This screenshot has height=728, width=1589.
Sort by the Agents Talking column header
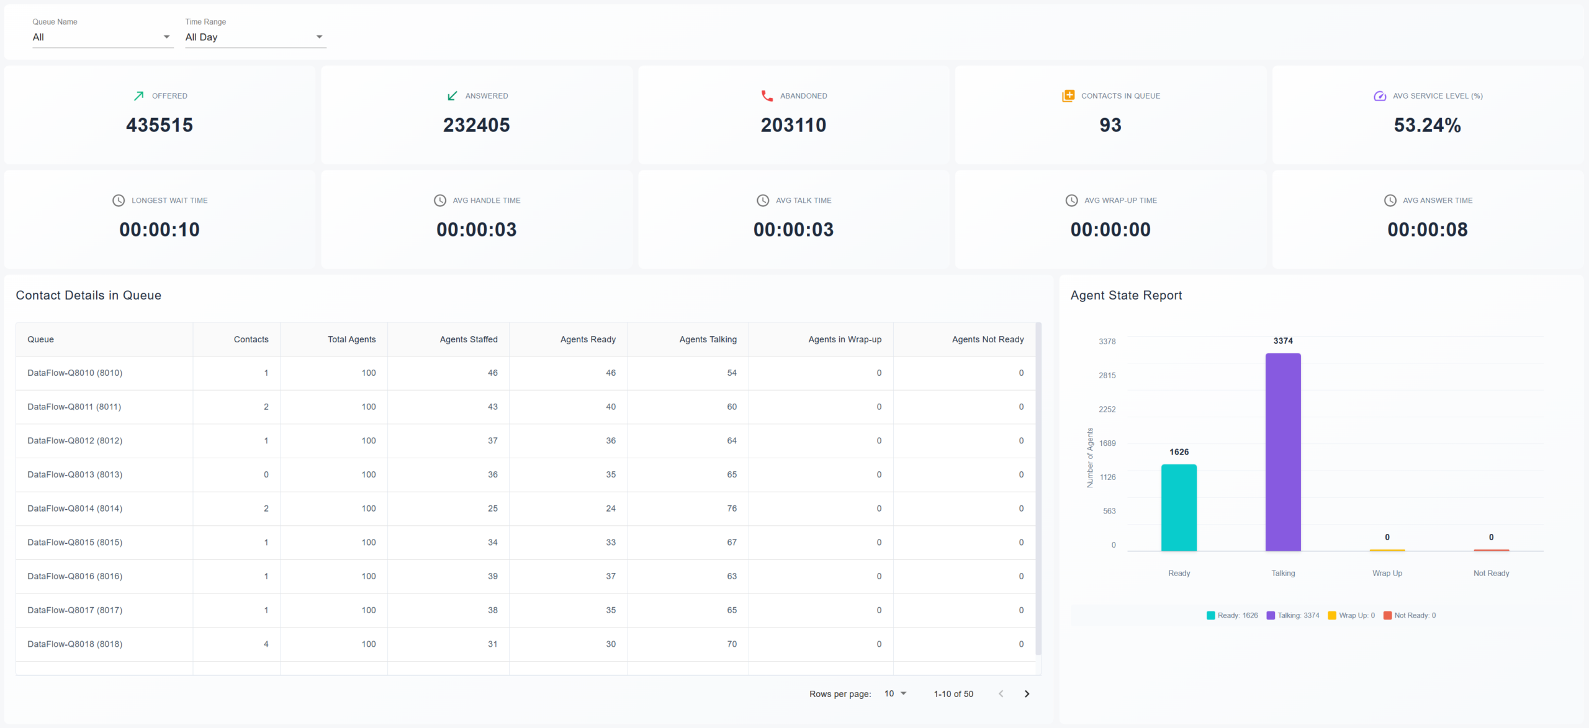tap(708, 339)
